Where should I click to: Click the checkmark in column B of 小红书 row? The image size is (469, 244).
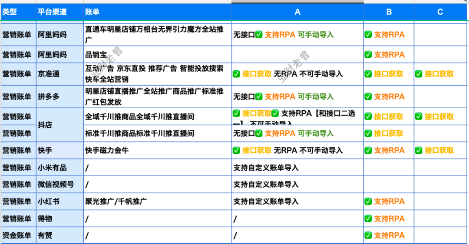tap(368, 201)
